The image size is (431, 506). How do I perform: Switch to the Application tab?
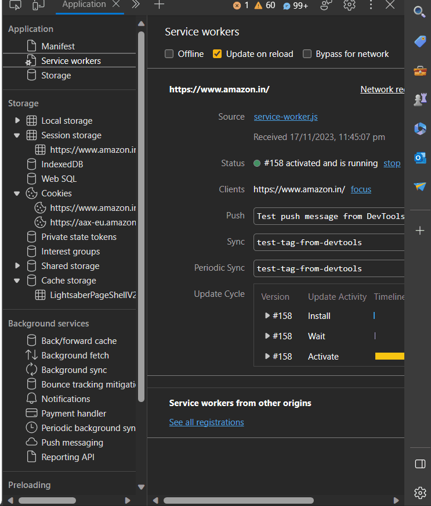tap(84, 5)
